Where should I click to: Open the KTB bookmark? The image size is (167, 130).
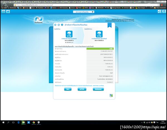107,8
